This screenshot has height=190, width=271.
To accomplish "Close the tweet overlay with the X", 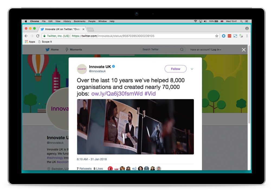I will point(244,50).
